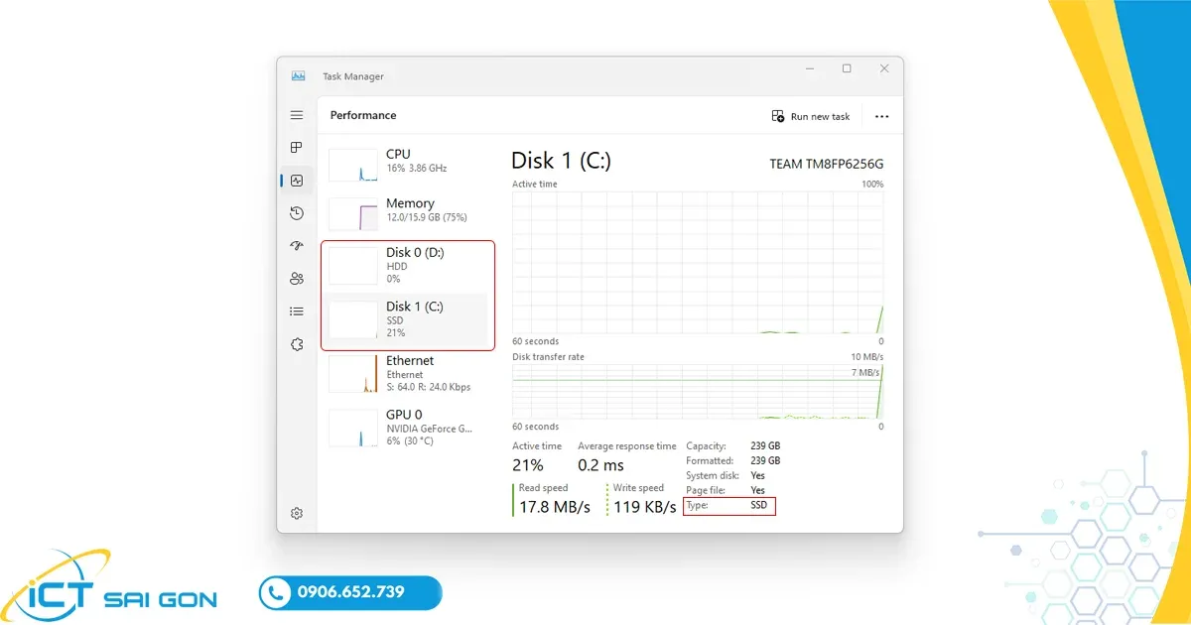
Task: Click the Run new task button
Action: pos(811,116)
